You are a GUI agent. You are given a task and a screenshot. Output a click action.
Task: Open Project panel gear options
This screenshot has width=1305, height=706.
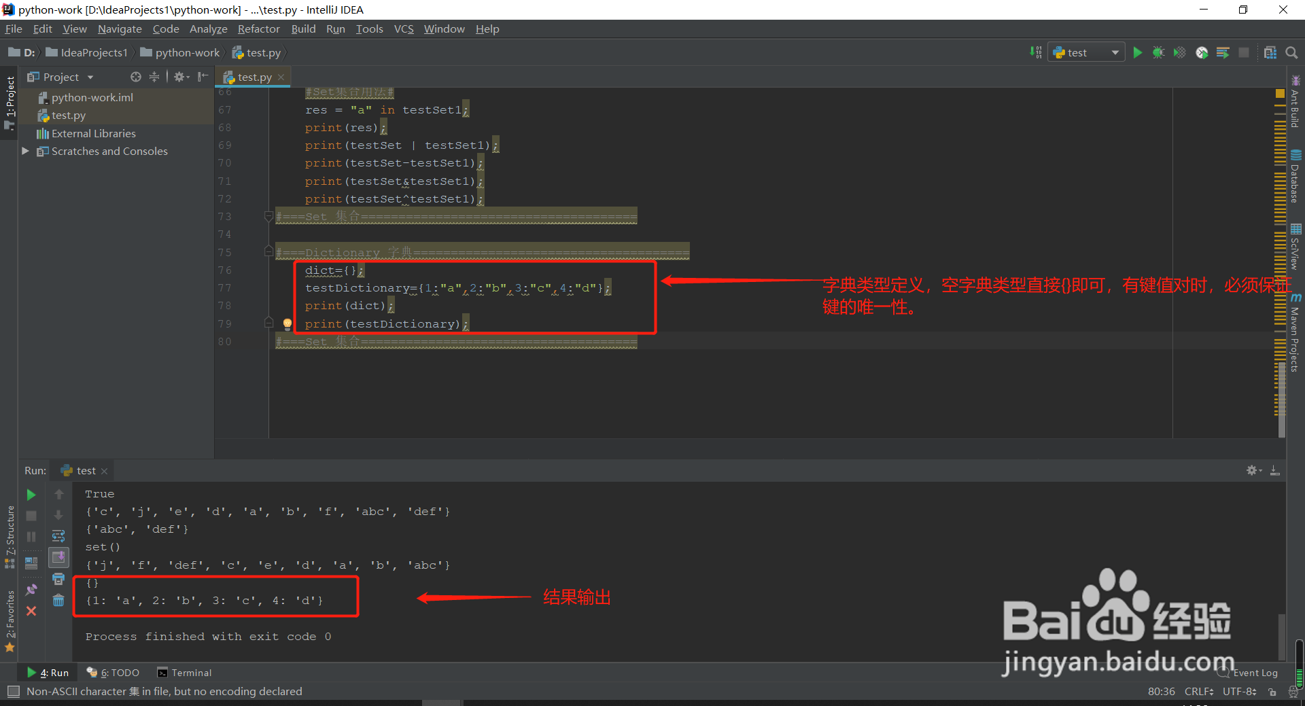pyautogui.click(x=181, y=77)
